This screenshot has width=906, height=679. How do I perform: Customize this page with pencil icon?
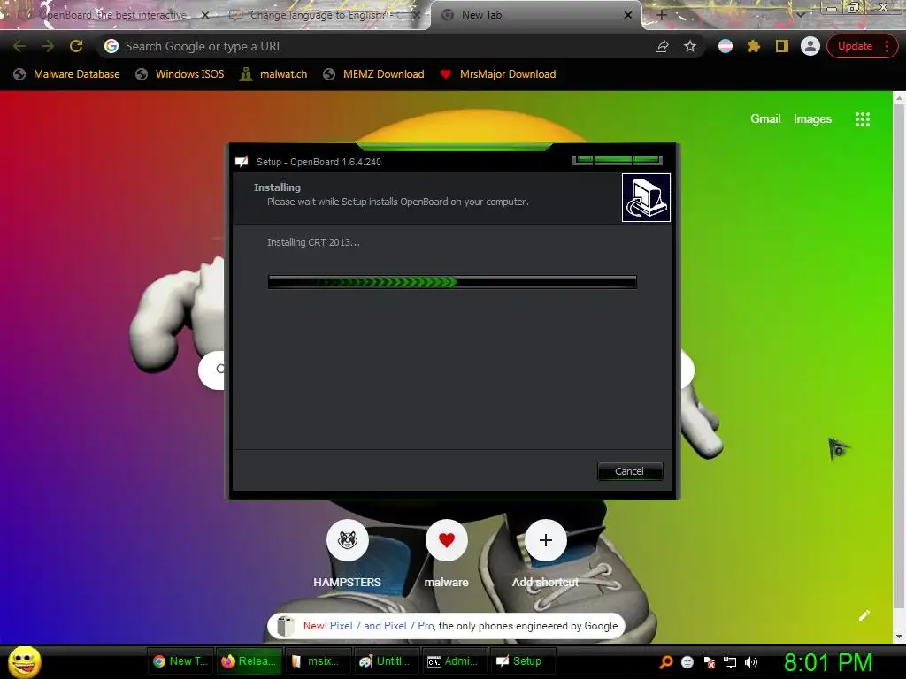pos(864,615)
